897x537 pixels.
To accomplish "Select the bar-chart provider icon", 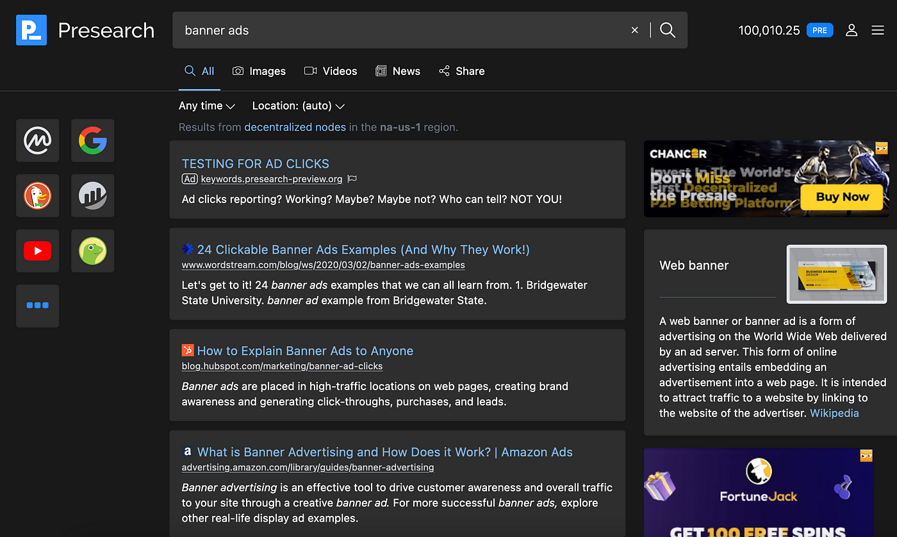I will pos(92,195).
